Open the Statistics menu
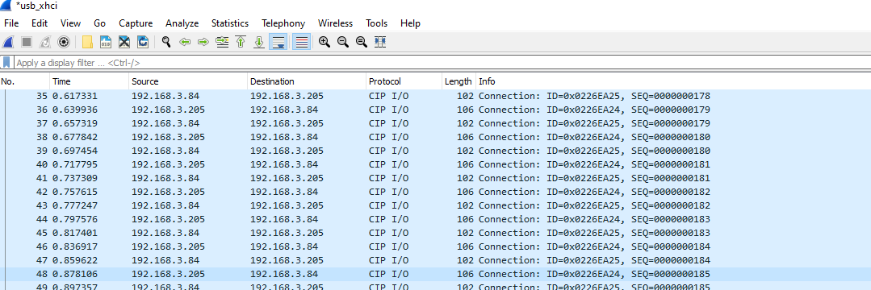This screenshot has height=290, width=871. point(230,23)
